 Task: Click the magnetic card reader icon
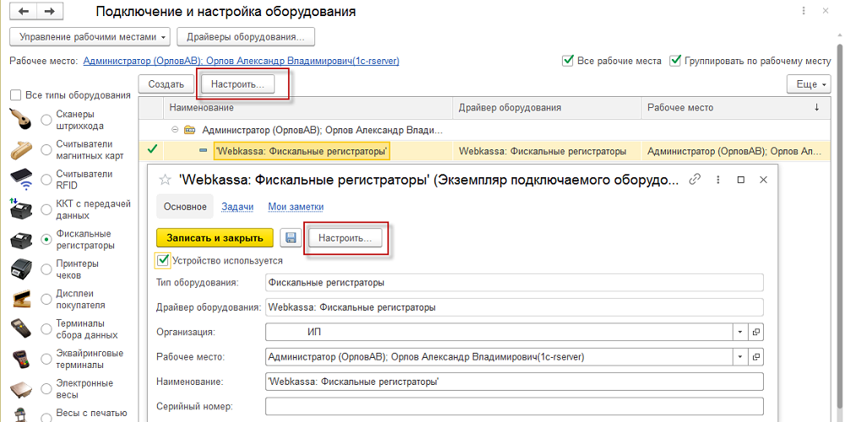click(22, 150)
